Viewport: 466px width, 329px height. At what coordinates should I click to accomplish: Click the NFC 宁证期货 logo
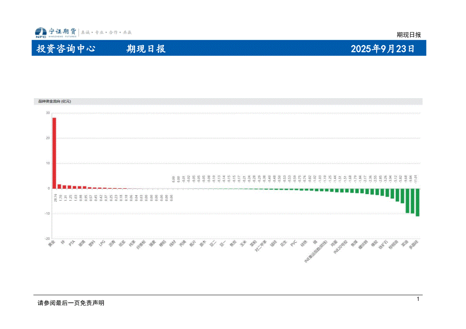click(56, 33)
